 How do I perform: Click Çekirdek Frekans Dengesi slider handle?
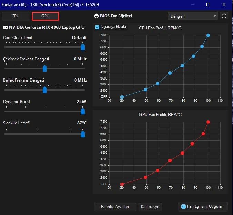[45, 68]
